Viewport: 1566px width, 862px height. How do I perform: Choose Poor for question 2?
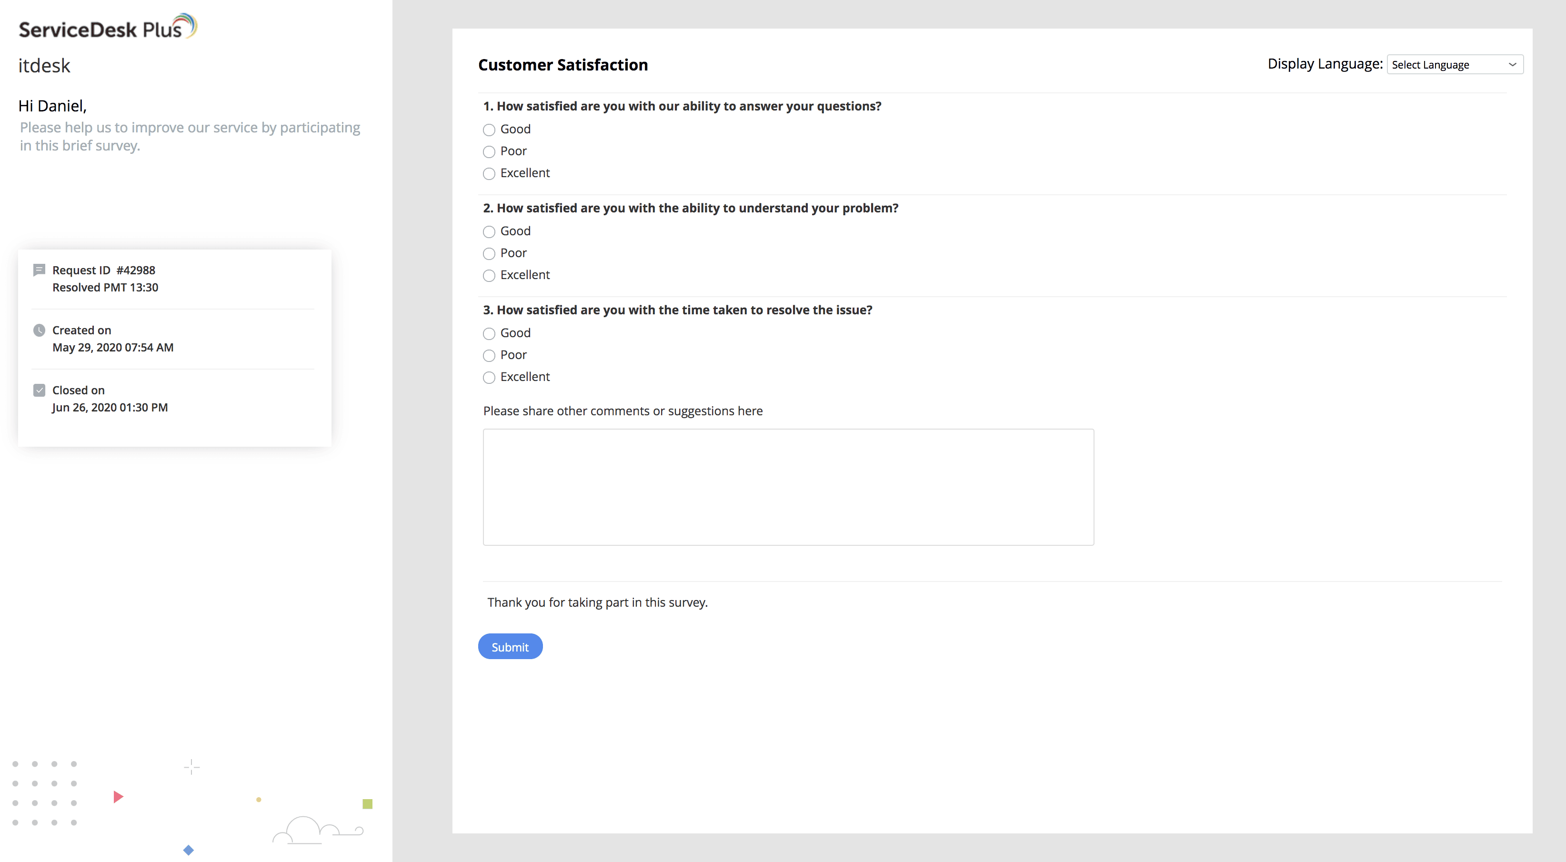(x=489, y=253)
